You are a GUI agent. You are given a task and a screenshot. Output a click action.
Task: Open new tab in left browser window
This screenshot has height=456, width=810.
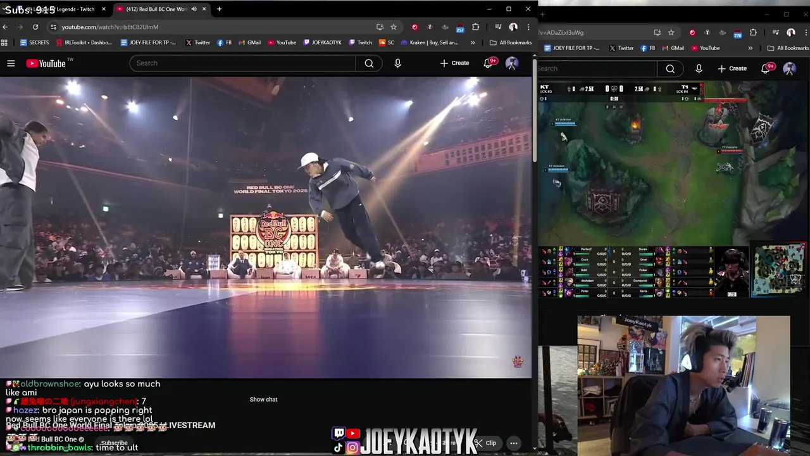pos(219,9)
